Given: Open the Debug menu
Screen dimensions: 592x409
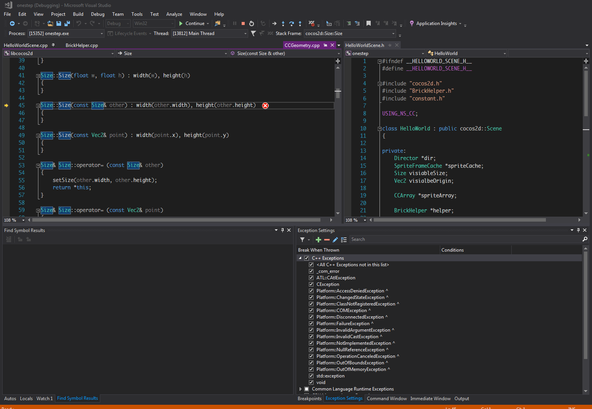Looking at the screenshot, I should tap(98, 14).
